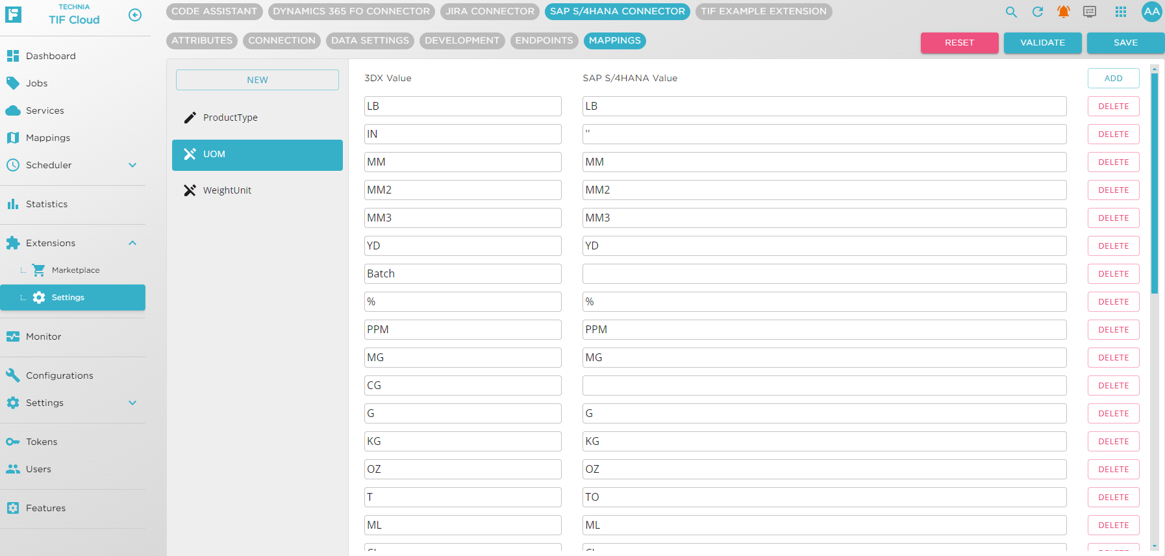Click the monitor transfer icon
The image size is (1165, 556).
click(1090, 12)
